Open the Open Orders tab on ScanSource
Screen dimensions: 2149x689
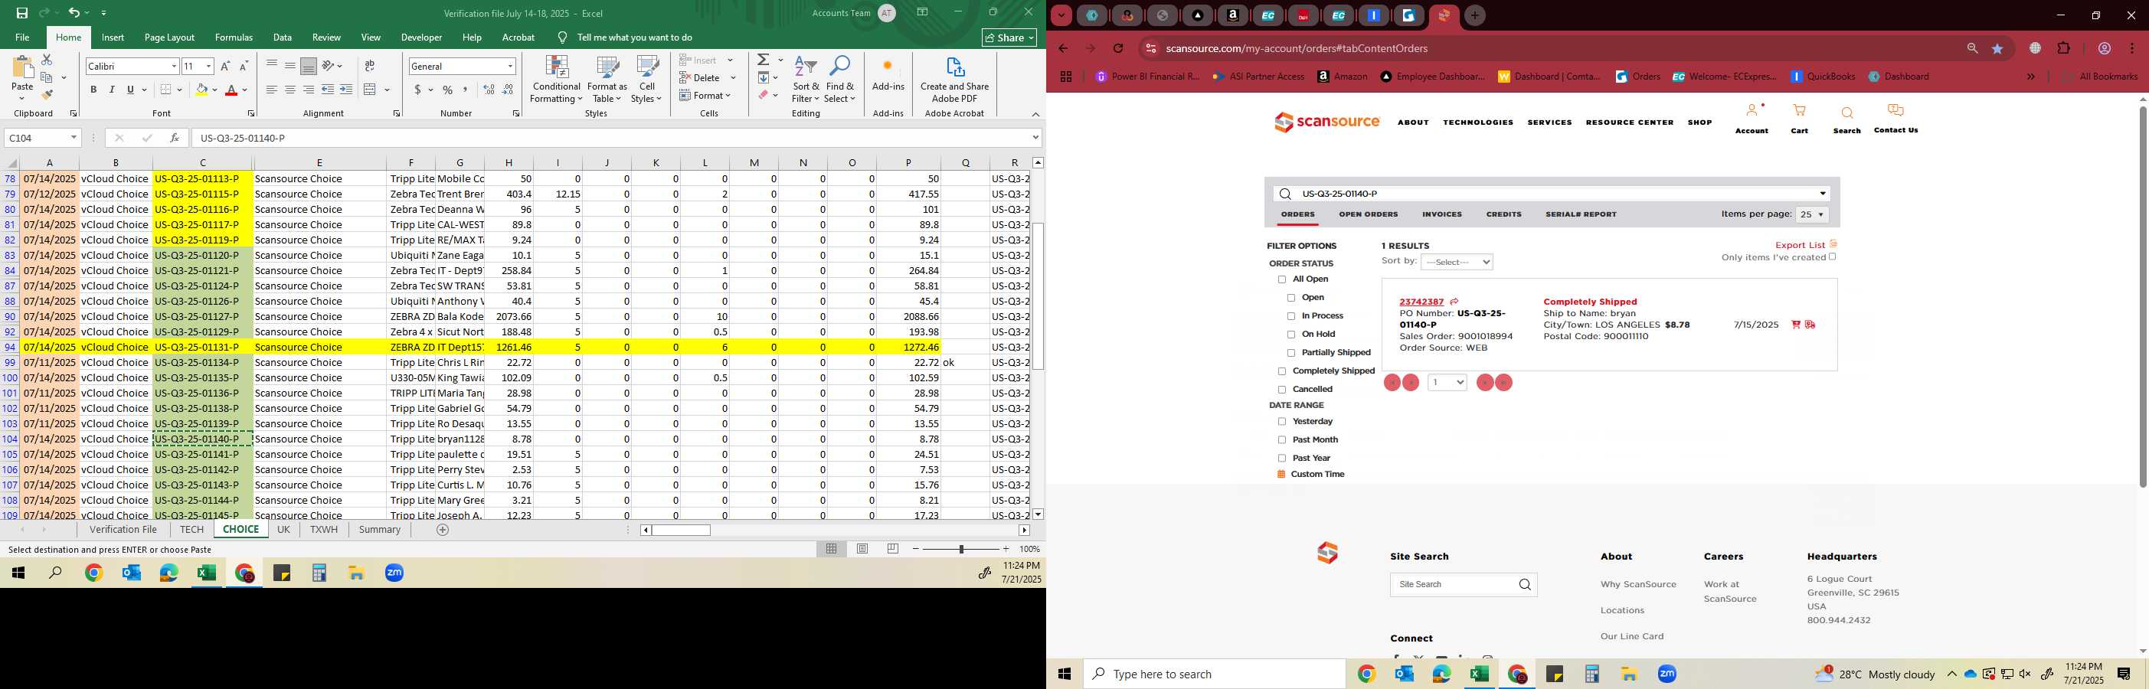point(1368,214)
